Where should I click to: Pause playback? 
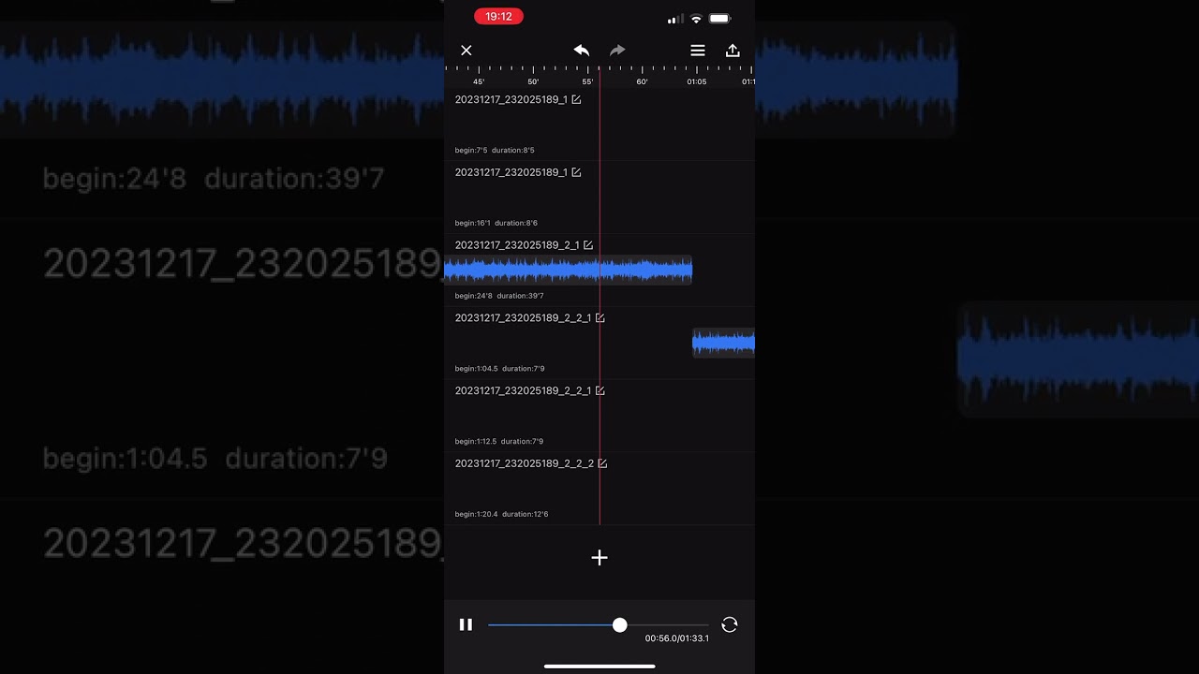click(x=466, y=624)
